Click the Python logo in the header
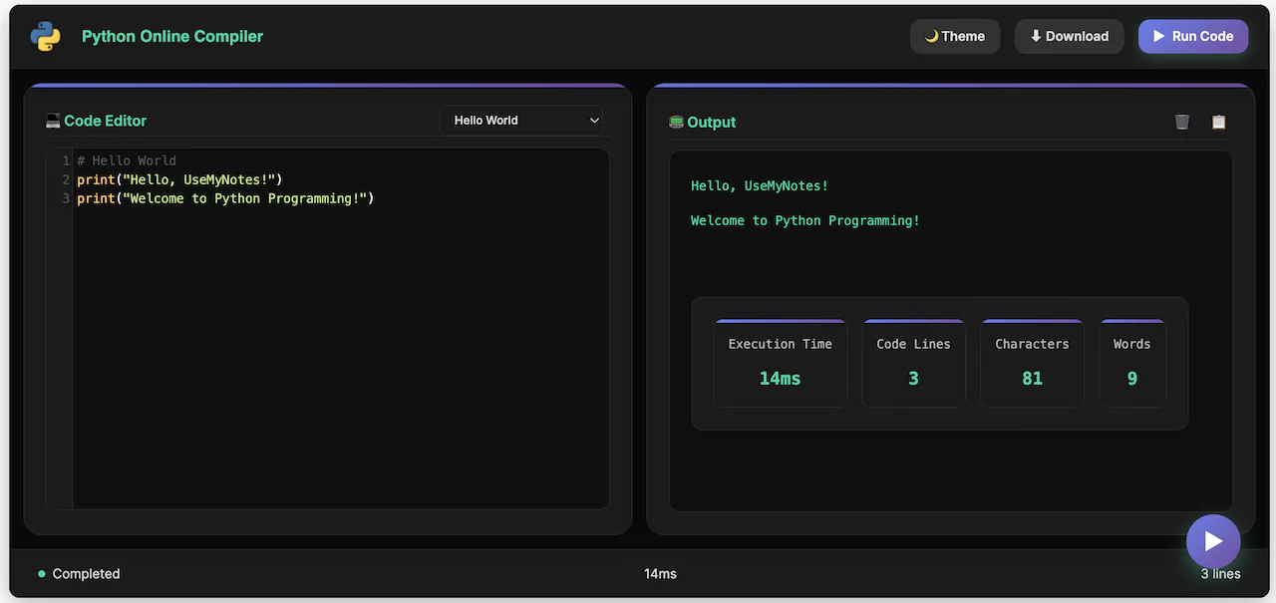Image resolution: width=1276 pixels, height=603 pixels. click(x=45, y=36)
